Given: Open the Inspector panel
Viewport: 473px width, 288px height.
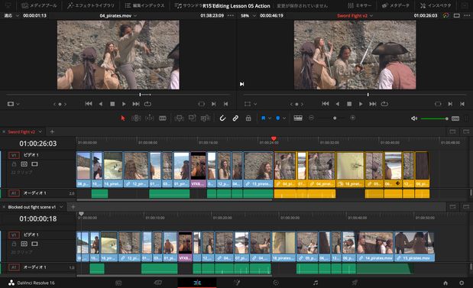Looking at the screenshot, I should 436,5.
